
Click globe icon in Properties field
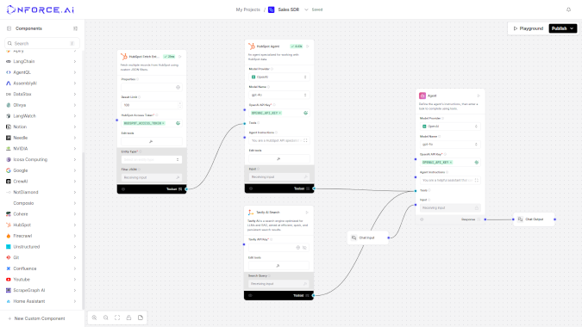178,88
